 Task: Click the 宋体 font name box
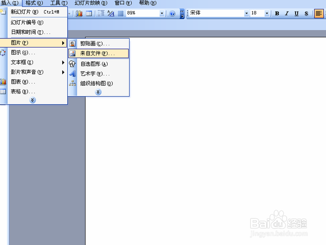(x=216, y=13)
